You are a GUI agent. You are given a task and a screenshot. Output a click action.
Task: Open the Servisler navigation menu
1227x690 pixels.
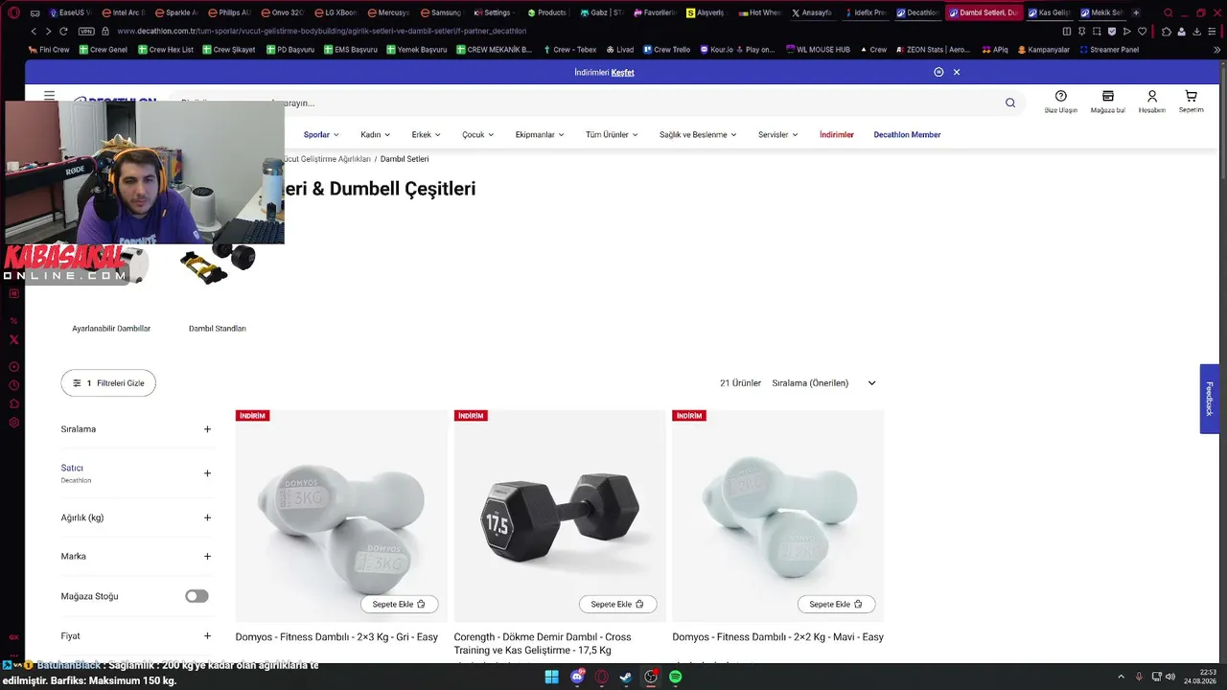pos(777,135)
